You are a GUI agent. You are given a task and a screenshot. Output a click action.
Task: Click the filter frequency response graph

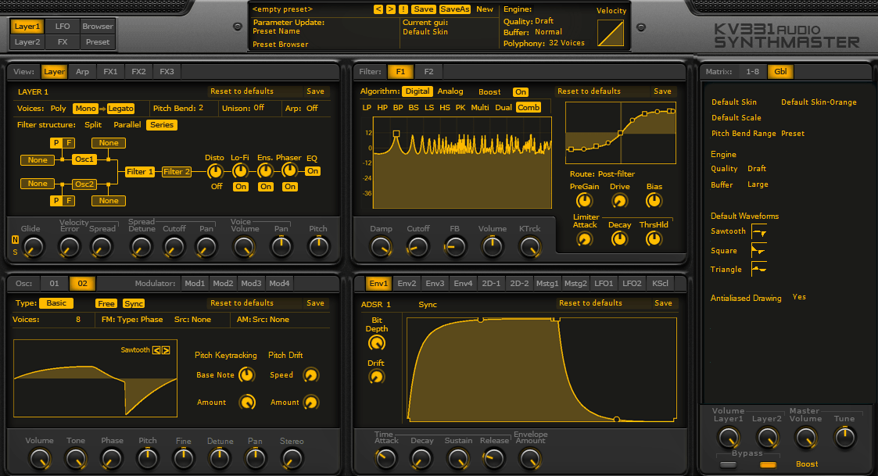tap(462, 163)
